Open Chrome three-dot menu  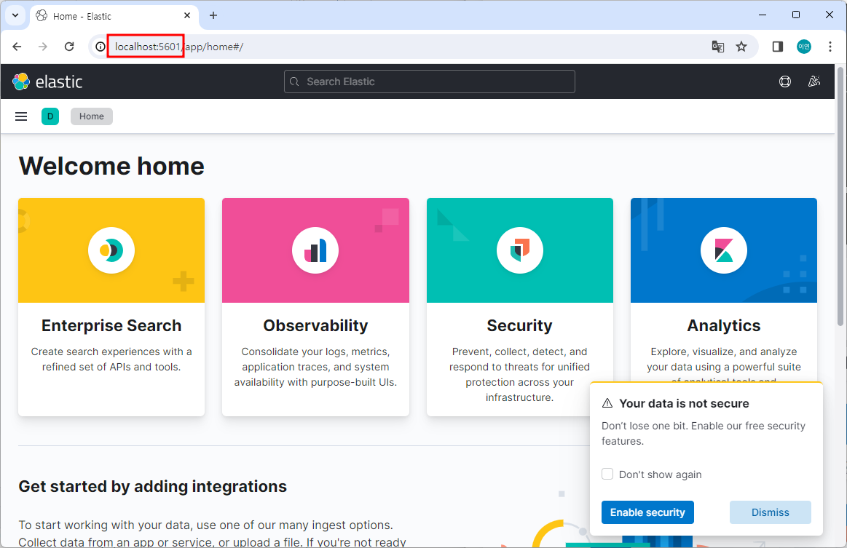point(830,47)
